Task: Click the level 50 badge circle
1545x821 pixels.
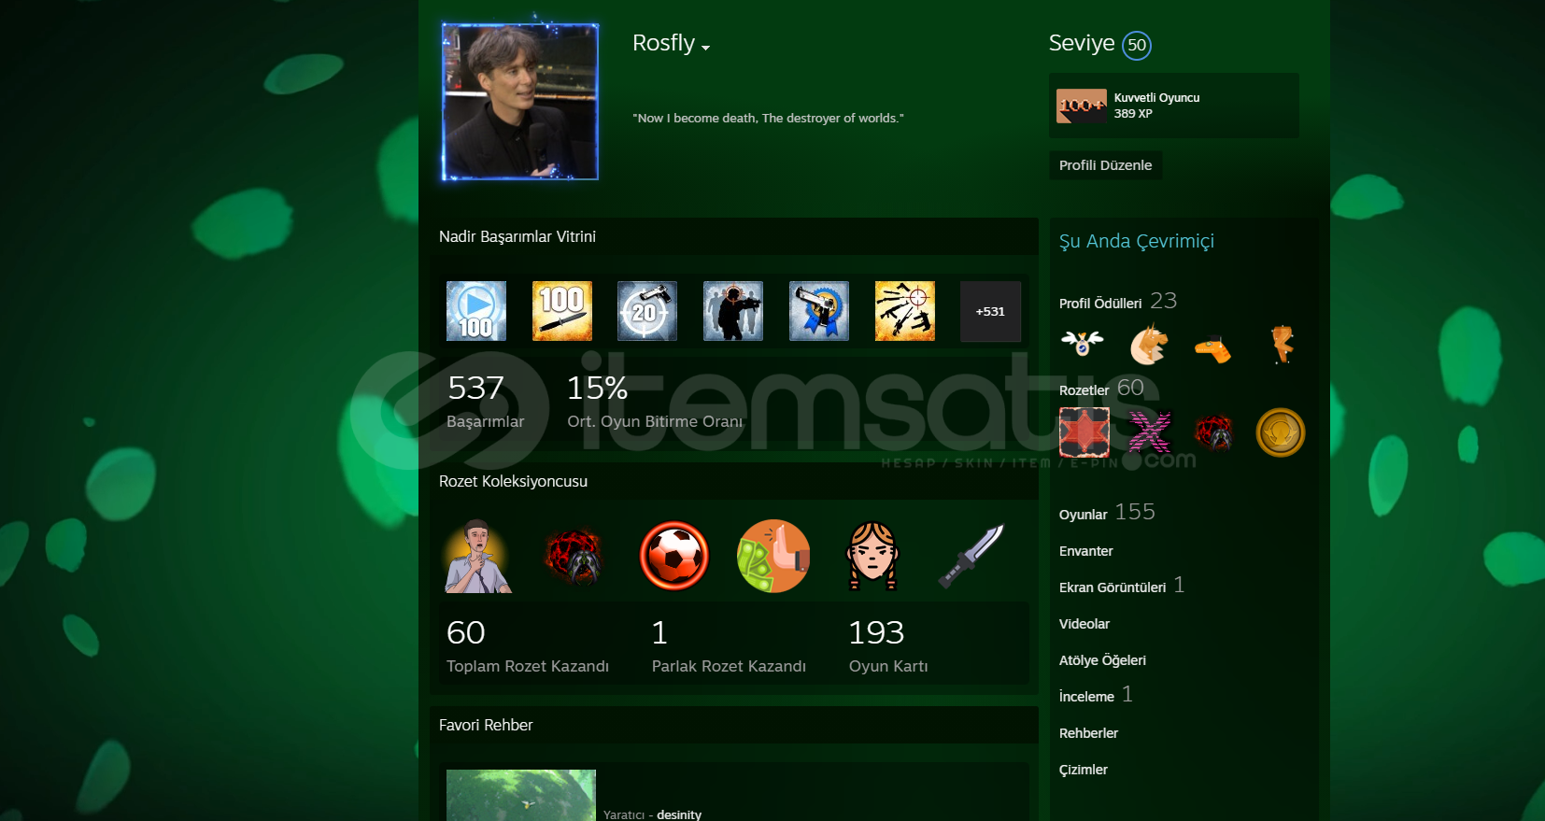Action: (x=1137, y=45)
